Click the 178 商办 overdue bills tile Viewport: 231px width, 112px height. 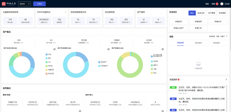tap(10, 21)
